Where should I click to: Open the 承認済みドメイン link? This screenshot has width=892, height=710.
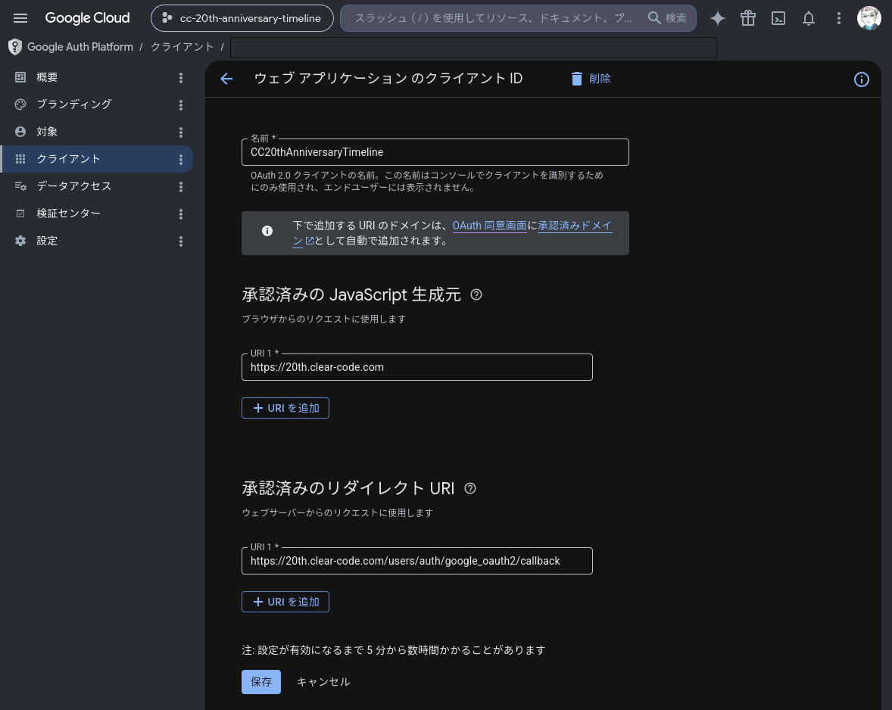[575, 226]
